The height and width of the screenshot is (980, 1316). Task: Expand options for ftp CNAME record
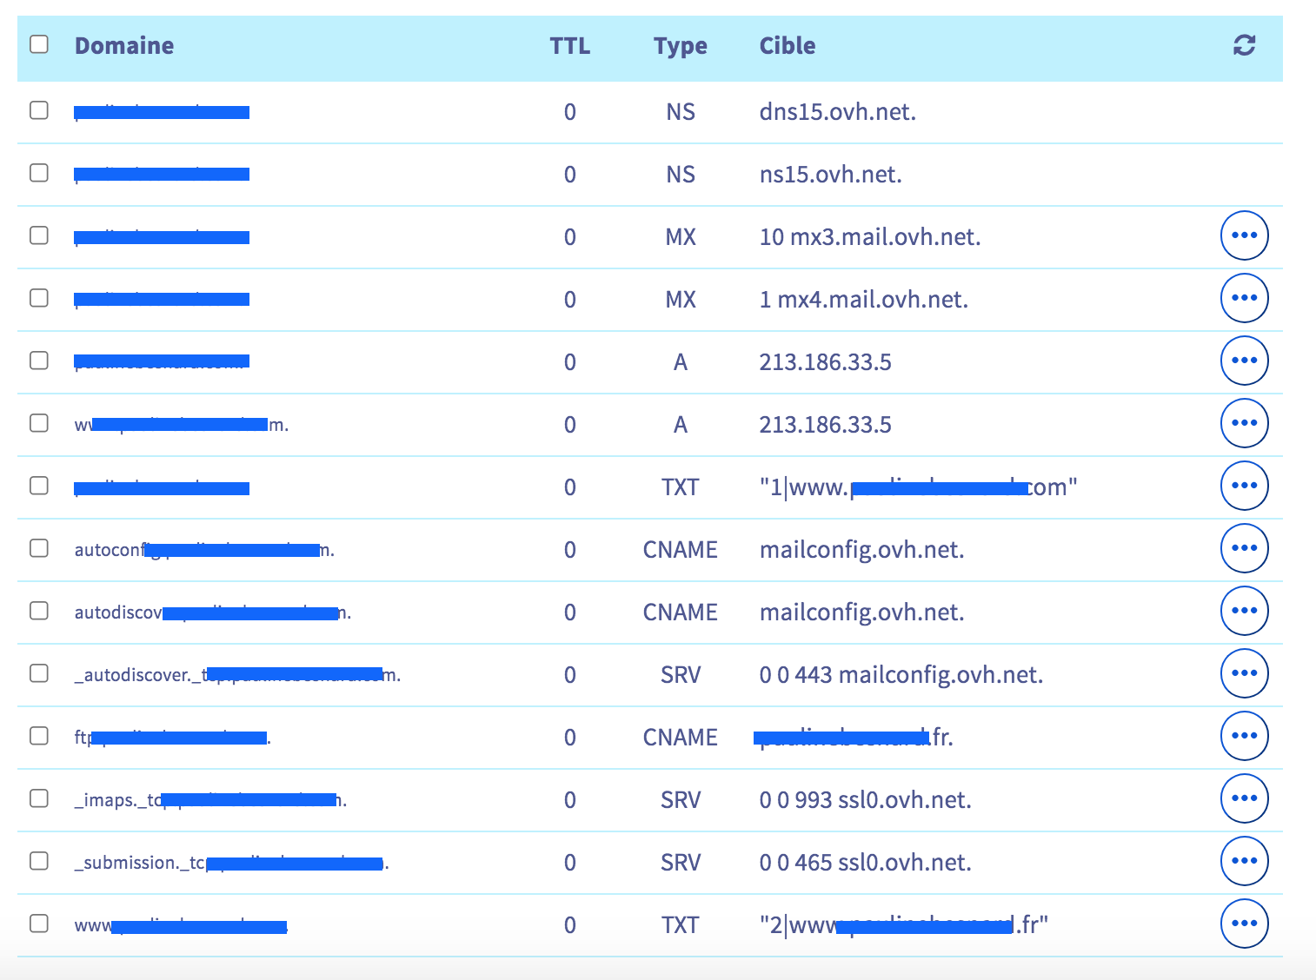tap(1244, 736)
